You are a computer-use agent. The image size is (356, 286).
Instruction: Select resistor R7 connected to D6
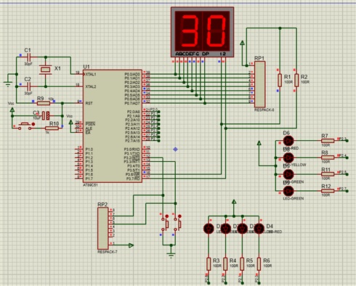328,141
